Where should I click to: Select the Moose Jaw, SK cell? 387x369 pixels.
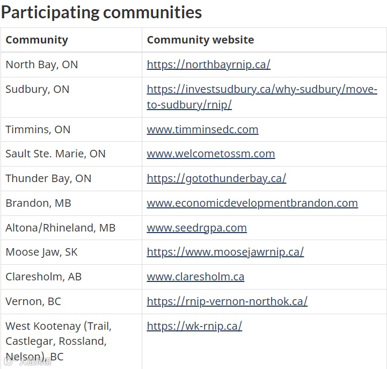(x=41, y=252)
